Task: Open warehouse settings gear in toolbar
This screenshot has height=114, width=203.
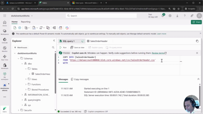Action: tap(20, 28)
